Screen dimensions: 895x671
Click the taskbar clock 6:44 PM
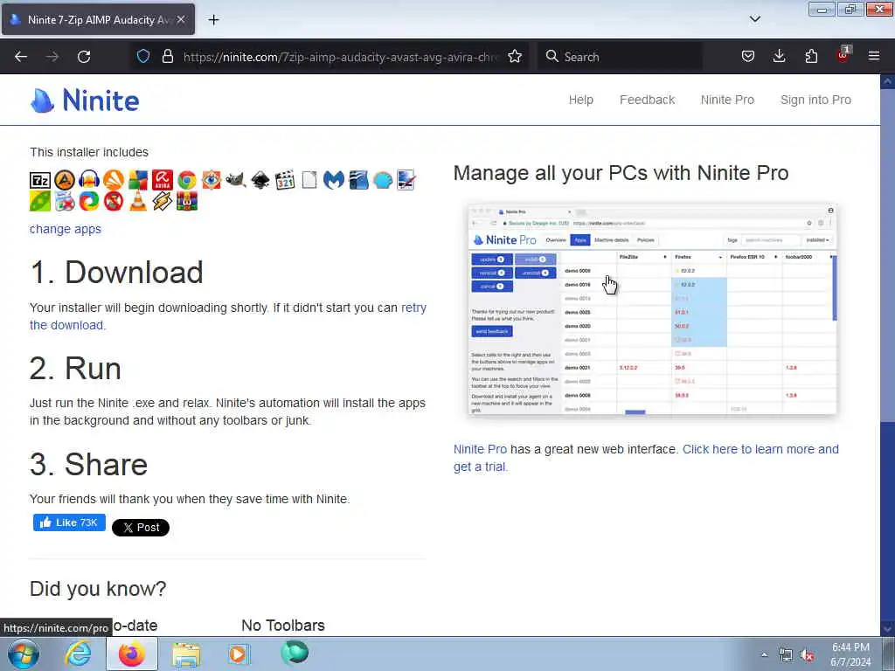pyautogui.click(x=850, y=654)
